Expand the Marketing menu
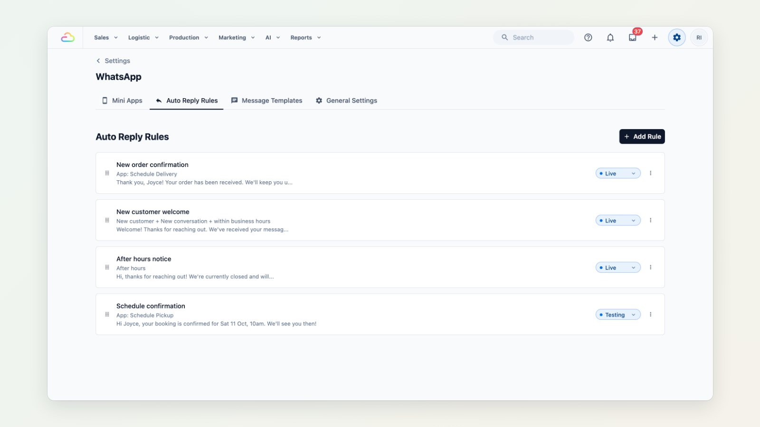The image size is (760, 427). click(x=237, y=37)
